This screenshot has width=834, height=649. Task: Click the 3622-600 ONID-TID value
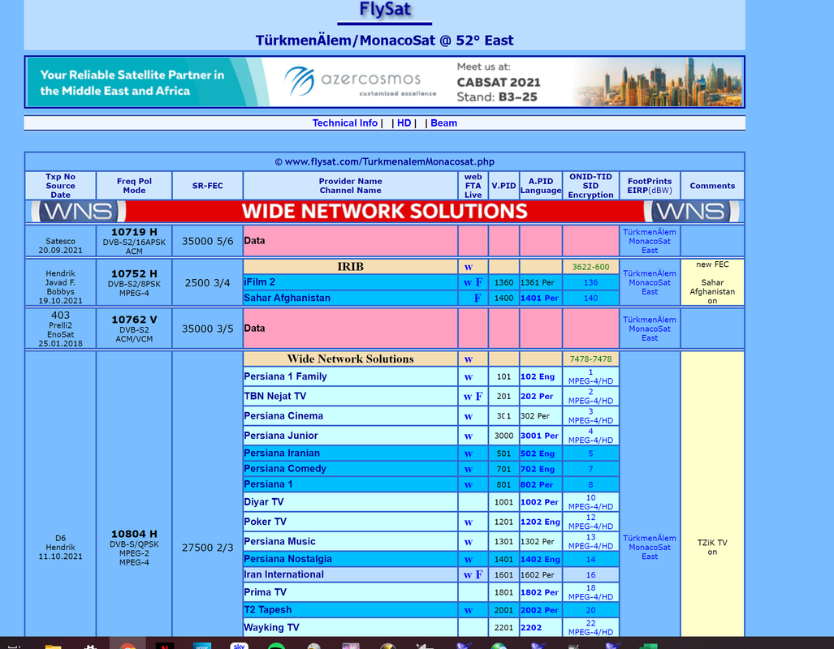[x=590, y=268]
